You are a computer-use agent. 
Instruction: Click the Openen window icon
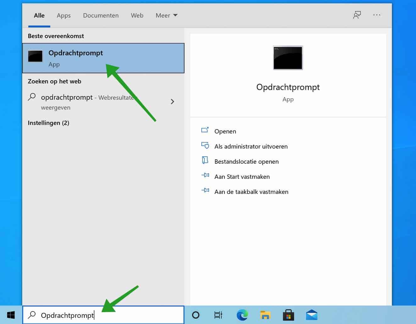[x=205, y=130]
